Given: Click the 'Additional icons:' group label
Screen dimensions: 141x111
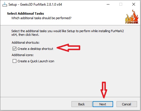Looking at the screenshot, I should (23, 55).
